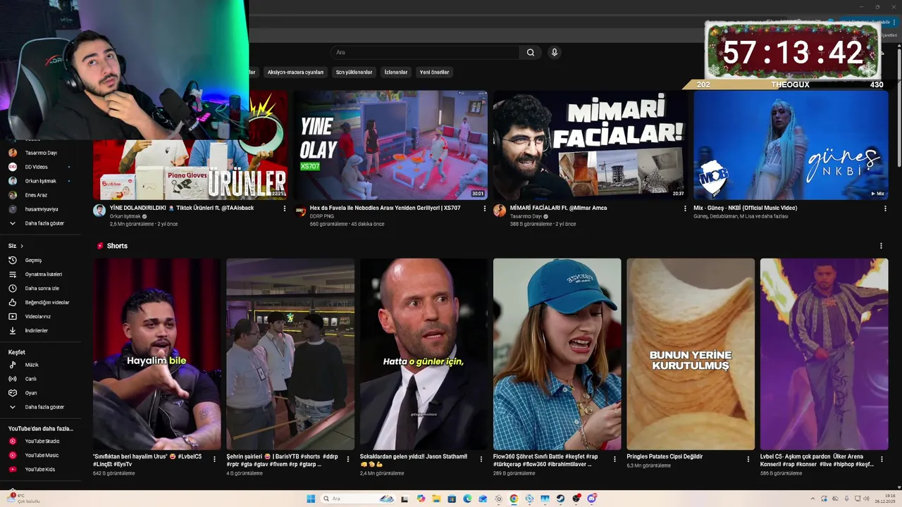Viewport: 902px width, 507px height.
Task: Open the MİMARİ FACİALAR video title
Action: pyautogui.click(x=558, y=208)
